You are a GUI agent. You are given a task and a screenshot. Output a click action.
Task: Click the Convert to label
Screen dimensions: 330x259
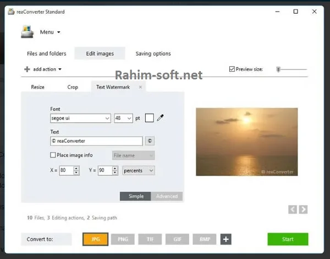click(x=40, y=239)
